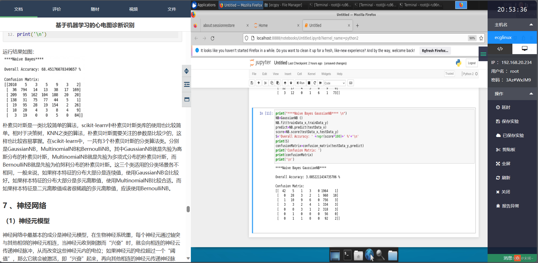
Task: Save the Jupyter notebook with the floppy-disk icon
Action: point(252,83)
